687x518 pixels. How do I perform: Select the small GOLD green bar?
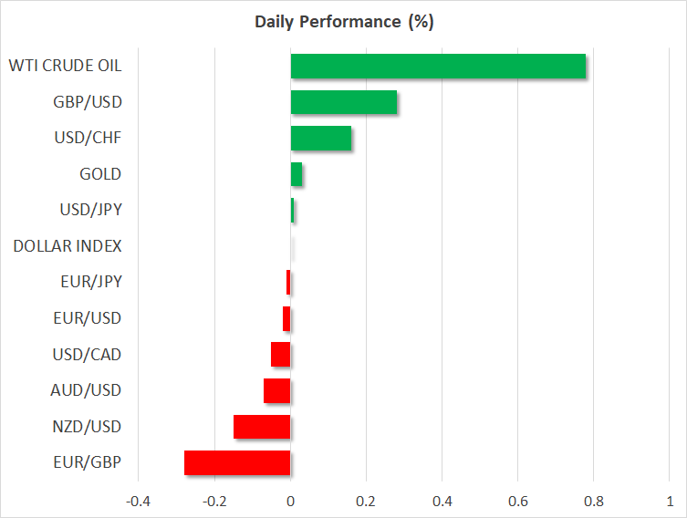click(297, 174)
